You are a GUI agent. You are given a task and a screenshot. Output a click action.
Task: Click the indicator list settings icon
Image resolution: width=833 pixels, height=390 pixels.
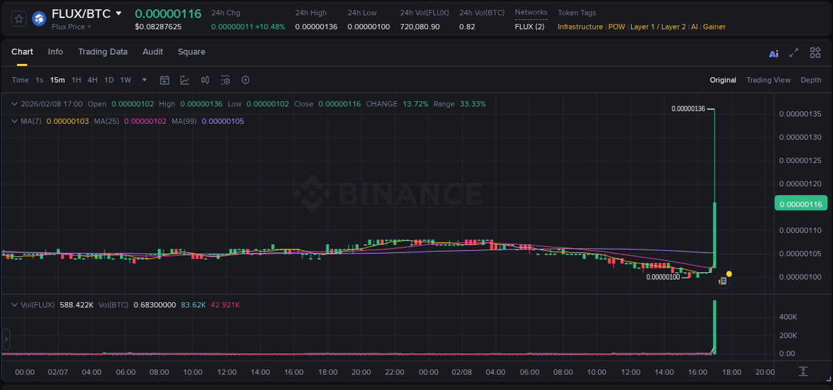[225, 80]
